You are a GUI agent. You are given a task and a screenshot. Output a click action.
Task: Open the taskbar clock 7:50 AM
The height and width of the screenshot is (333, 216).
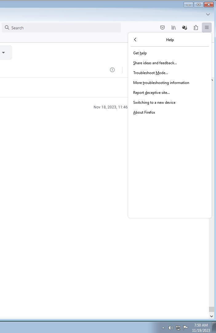(201, 328)
